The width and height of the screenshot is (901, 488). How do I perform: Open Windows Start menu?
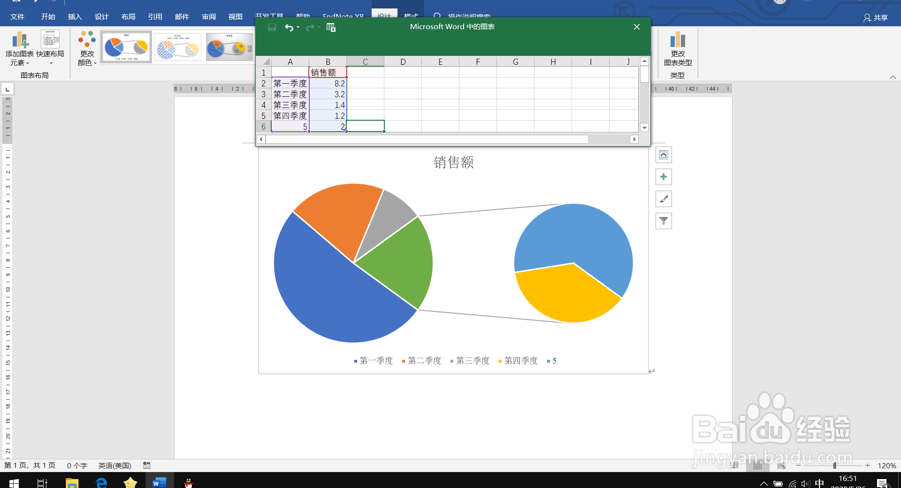click(x=14, y=482)
